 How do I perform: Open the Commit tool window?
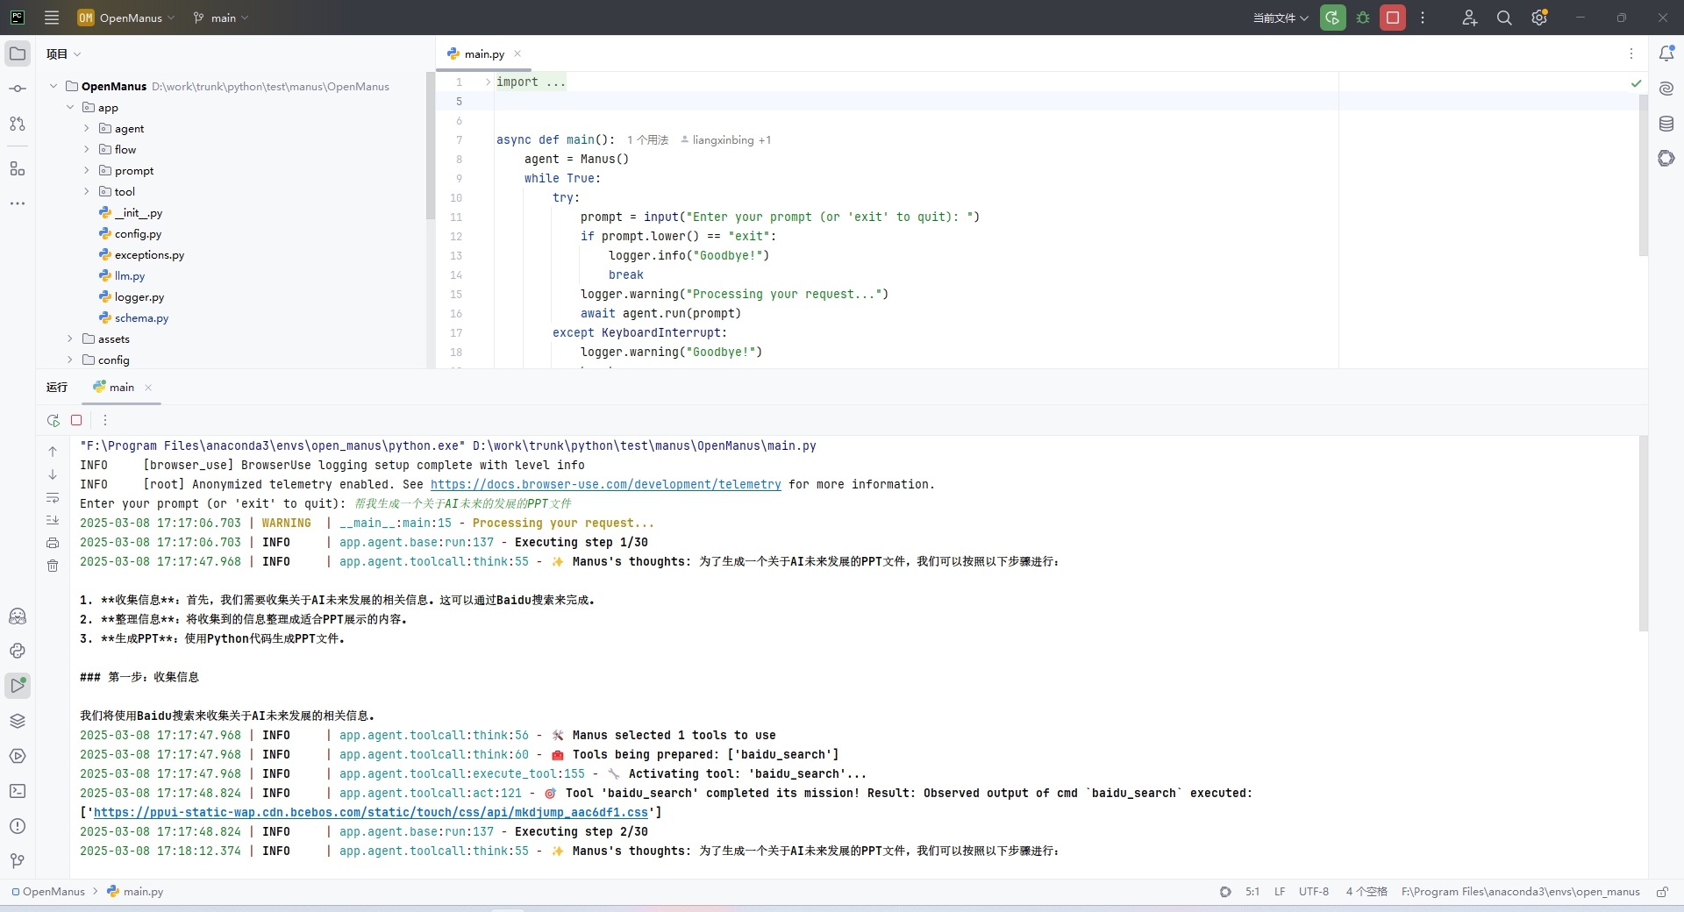click(18, 89)
